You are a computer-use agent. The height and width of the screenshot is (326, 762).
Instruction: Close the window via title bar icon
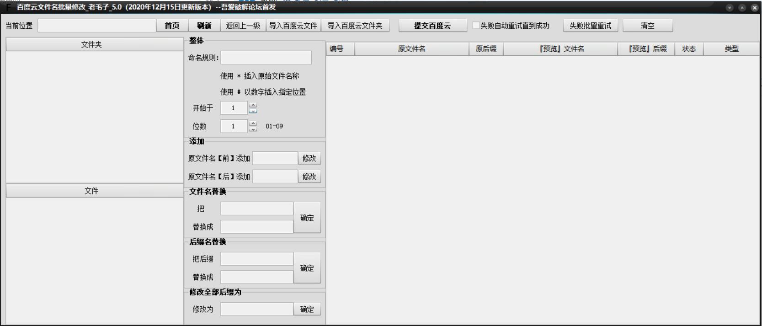click(754, 7)
